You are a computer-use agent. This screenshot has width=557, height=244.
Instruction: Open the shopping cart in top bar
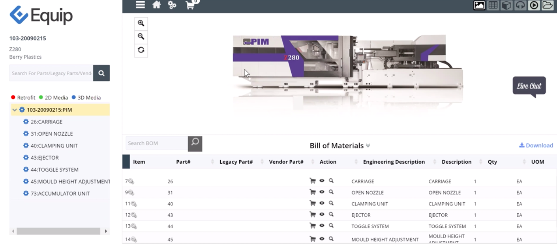(x=190, y=5)
